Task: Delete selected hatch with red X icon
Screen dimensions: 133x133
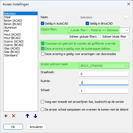Action: pyautogui.click(x=14, y=116)
